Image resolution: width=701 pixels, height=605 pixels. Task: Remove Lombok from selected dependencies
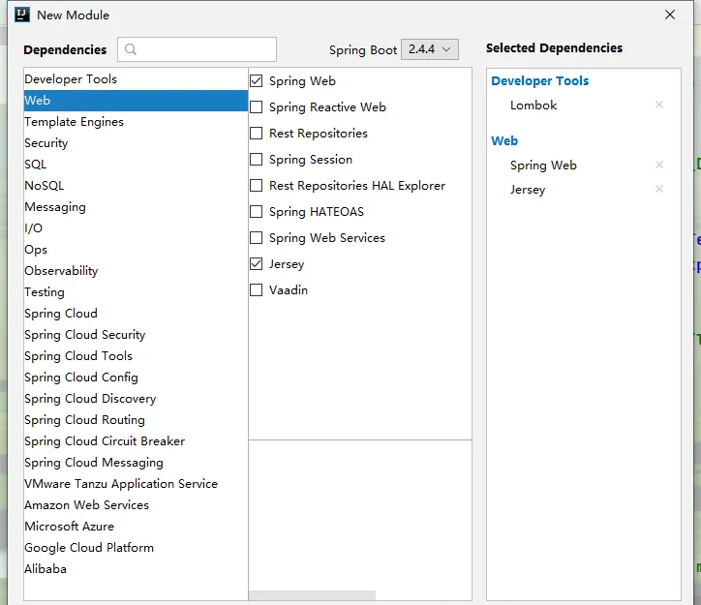[659, 105]
